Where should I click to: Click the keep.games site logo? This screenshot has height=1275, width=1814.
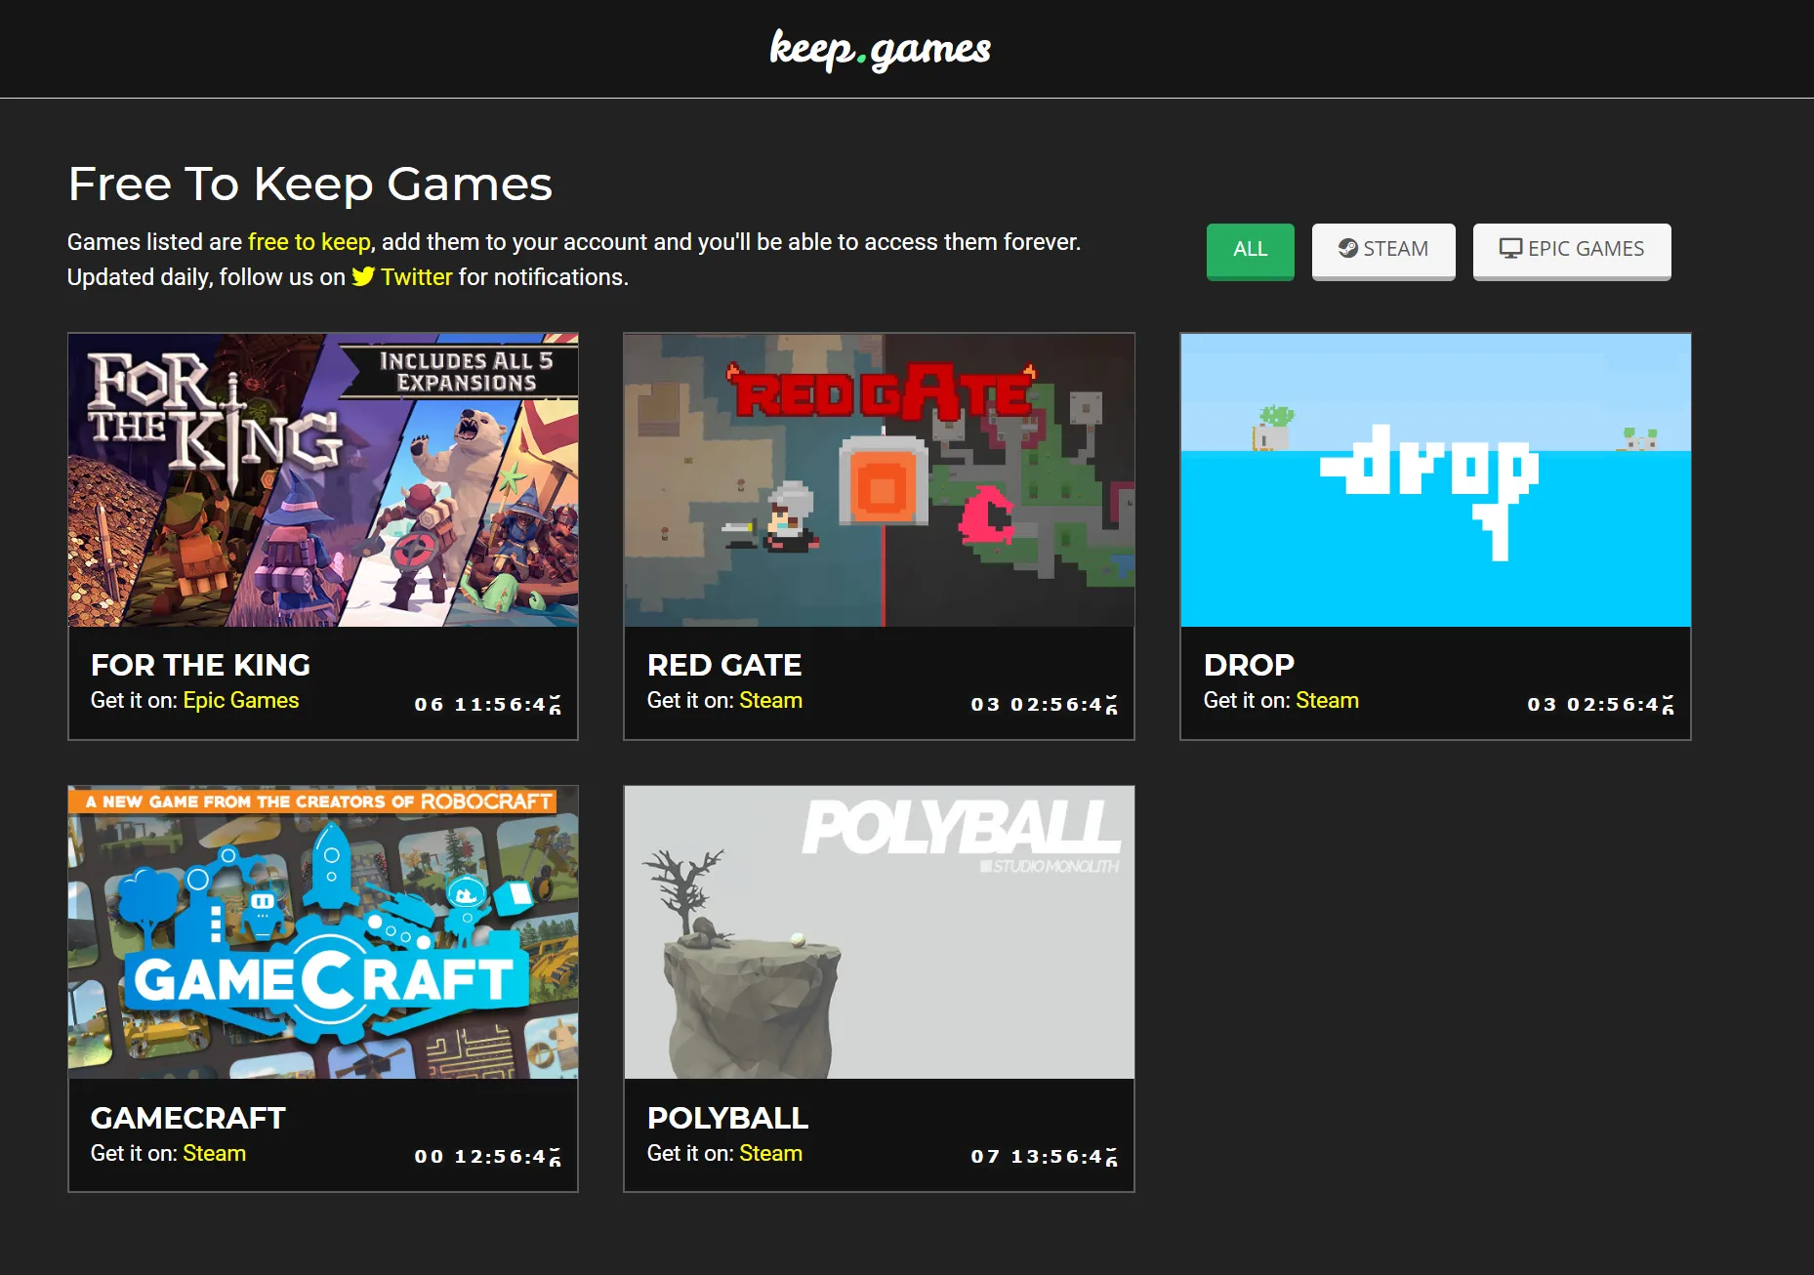[877, 49]
